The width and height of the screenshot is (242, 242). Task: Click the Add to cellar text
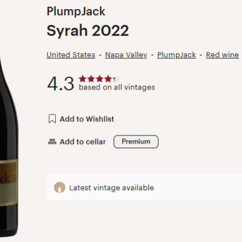[x=83, y=142]
